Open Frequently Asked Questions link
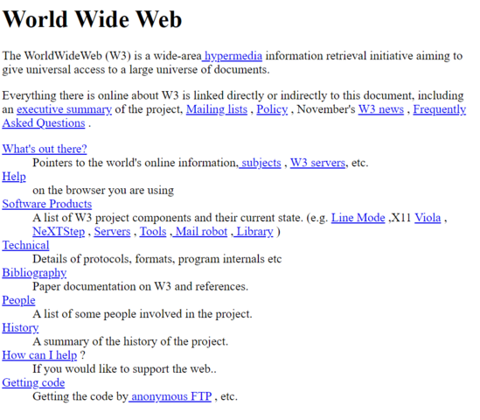The image size is (480, 420). tap(440, 109)
